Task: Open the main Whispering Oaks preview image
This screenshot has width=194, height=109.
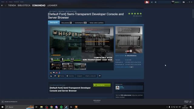Action: 82,44
